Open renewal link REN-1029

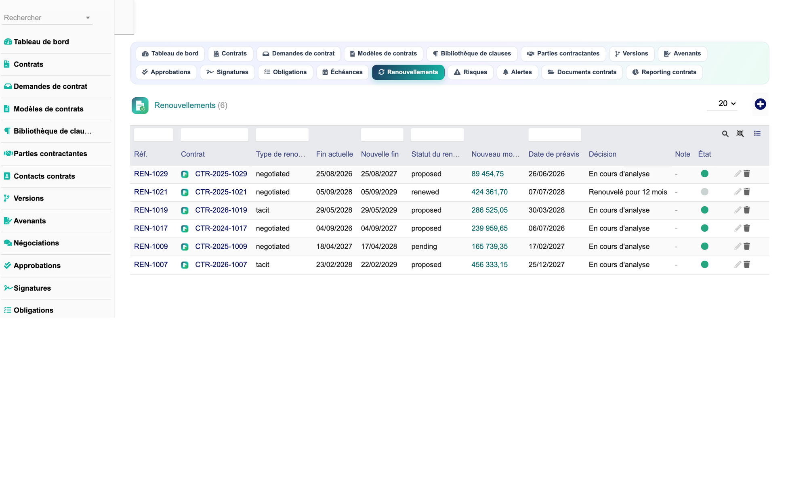point(151,174)
